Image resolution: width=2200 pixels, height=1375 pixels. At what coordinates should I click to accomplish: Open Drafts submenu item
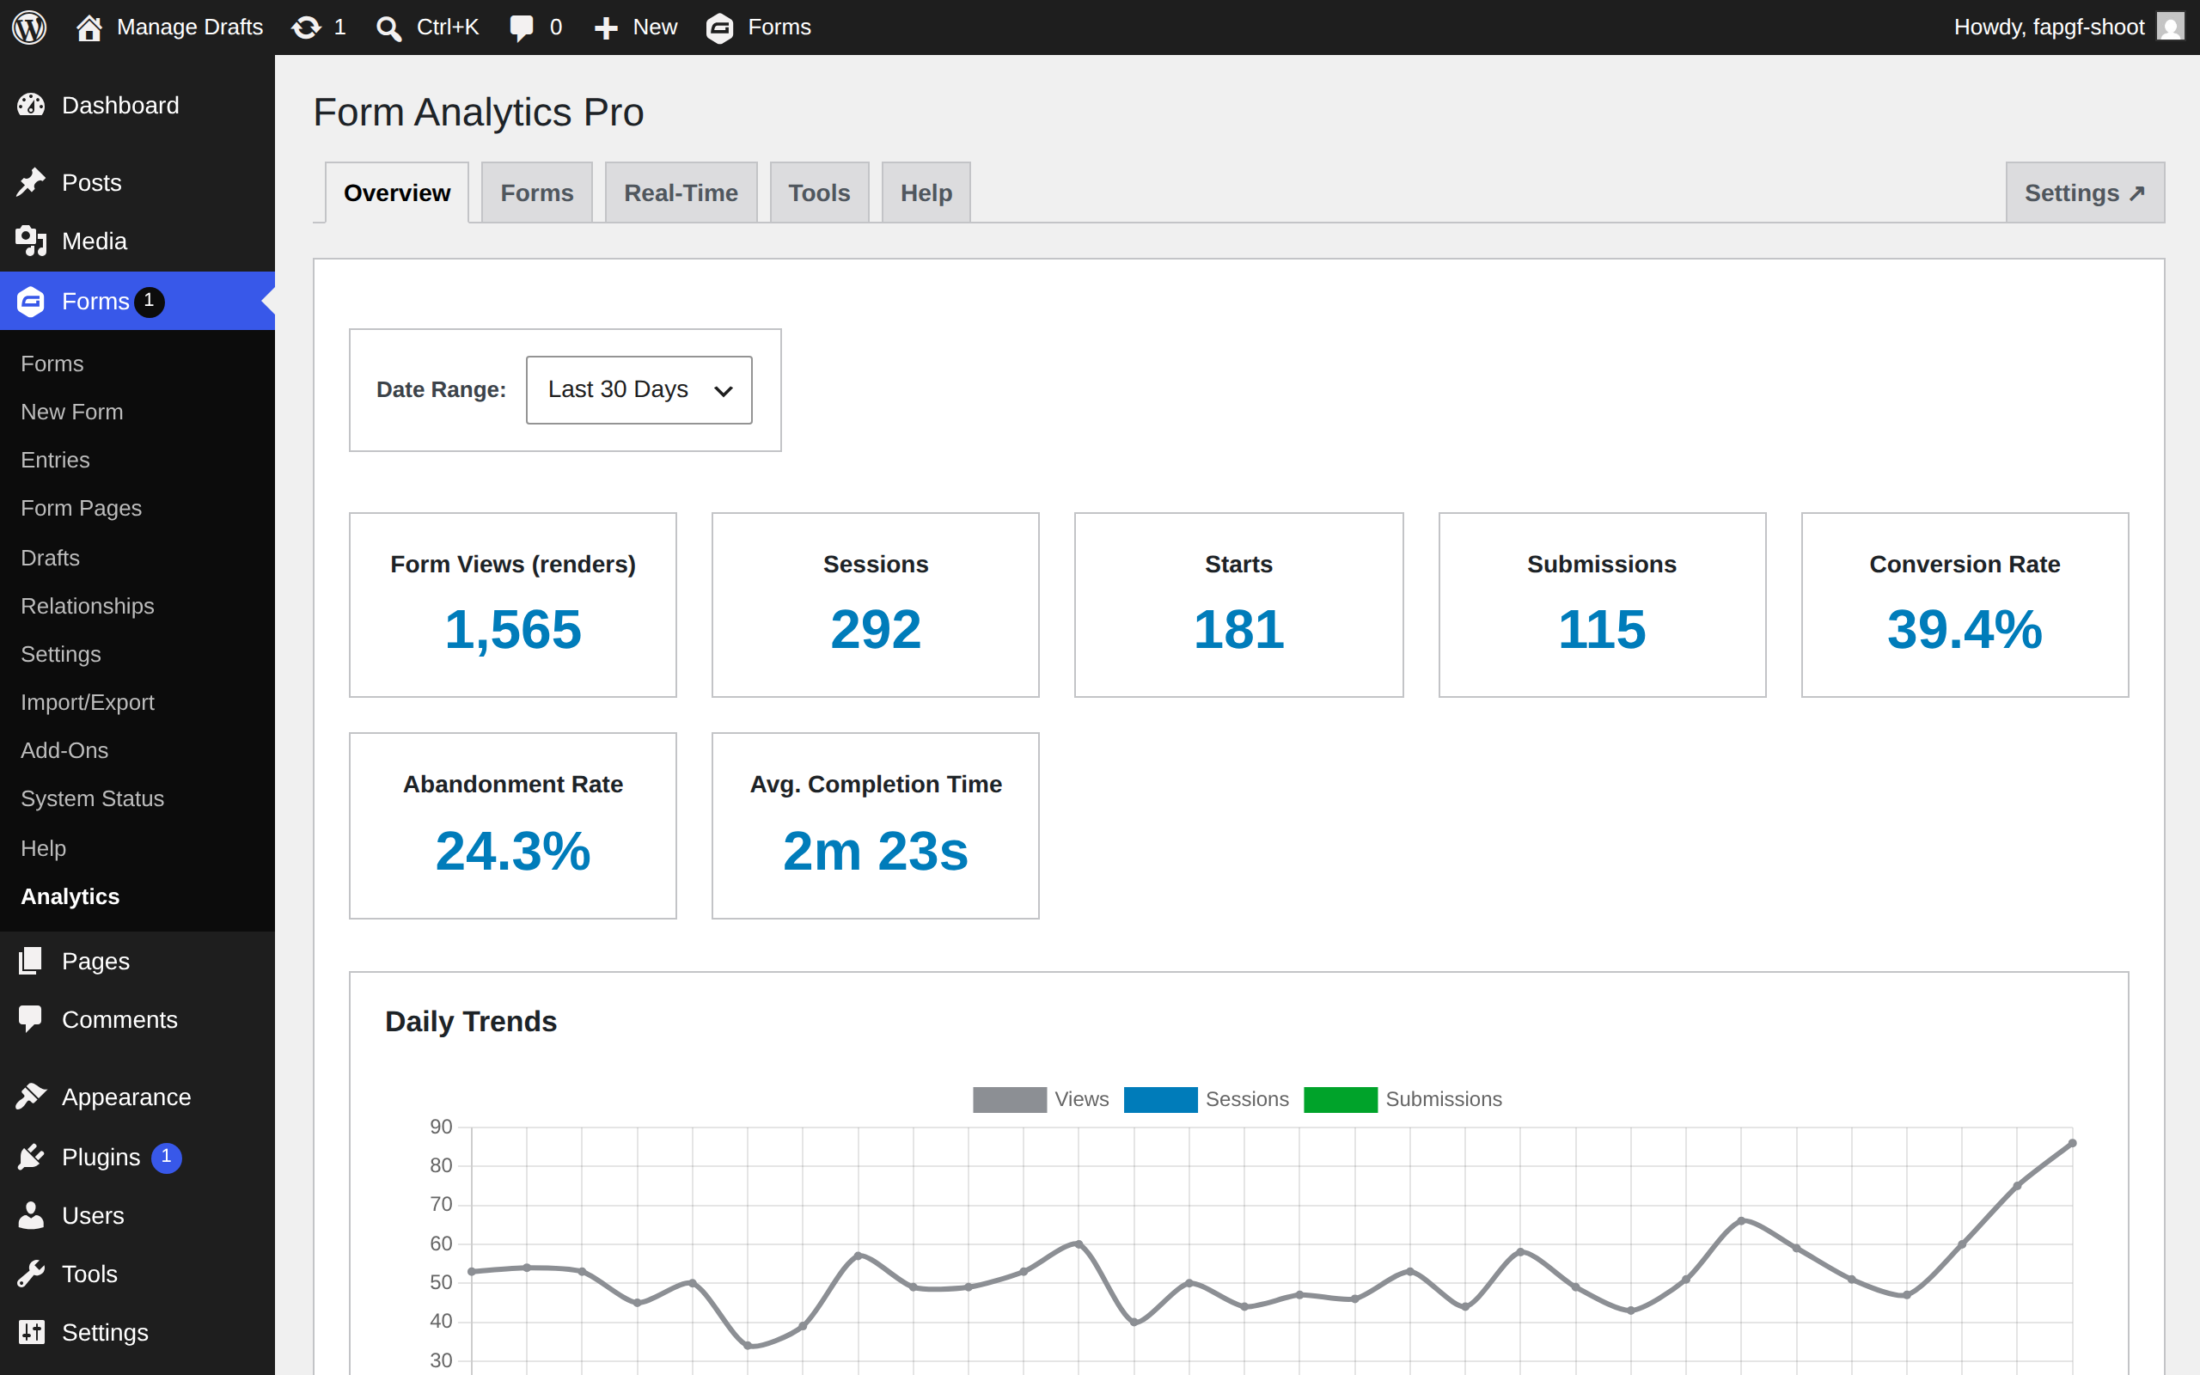click(x=50, y=558)
